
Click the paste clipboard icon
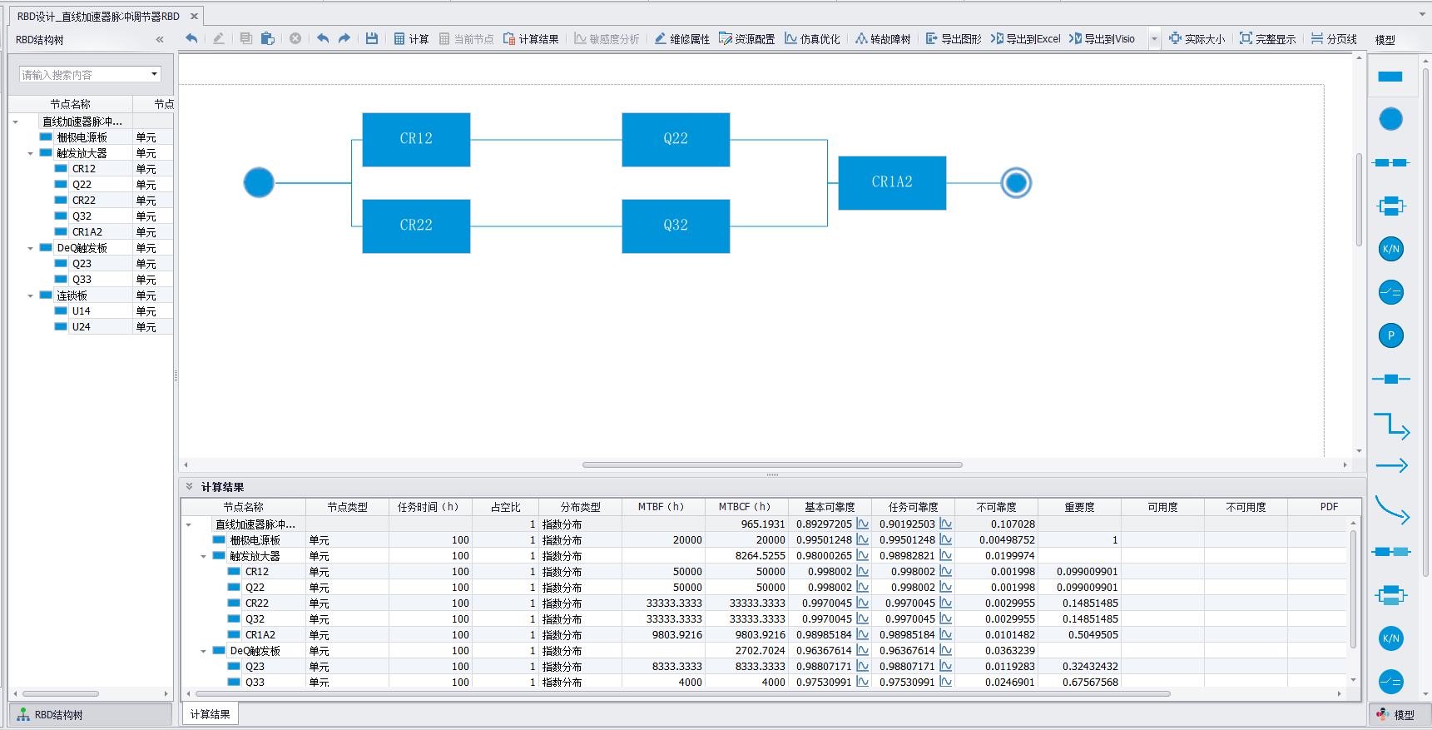[267, 38]
